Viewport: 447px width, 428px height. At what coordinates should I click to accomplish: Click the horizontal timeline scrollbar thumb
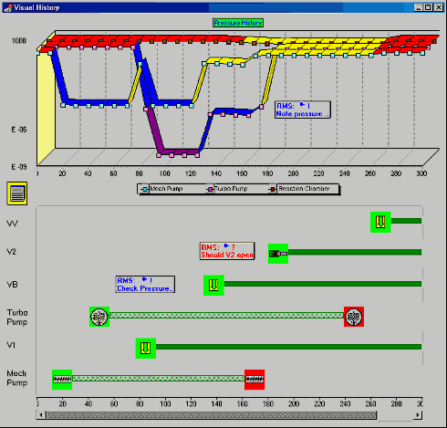coord(212,415)
